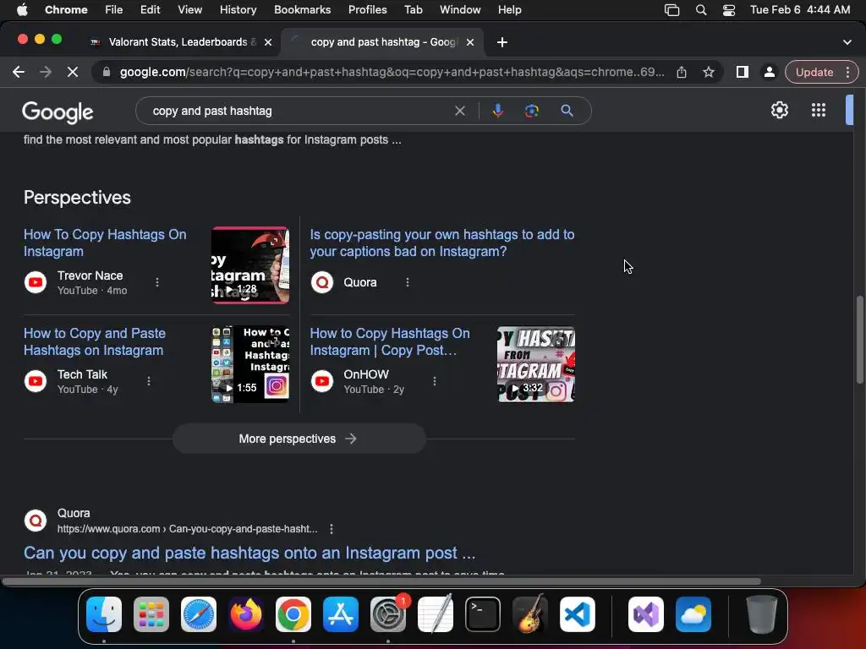Open Launchpad from the dock
This screenshot has width=866, height=649.
coord(151,614)
